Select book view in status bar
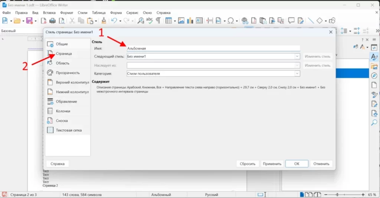 [318, 195]
